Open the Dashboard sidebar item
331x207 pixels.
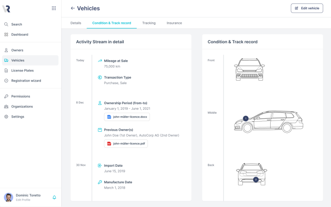click(x=19, y=34)
